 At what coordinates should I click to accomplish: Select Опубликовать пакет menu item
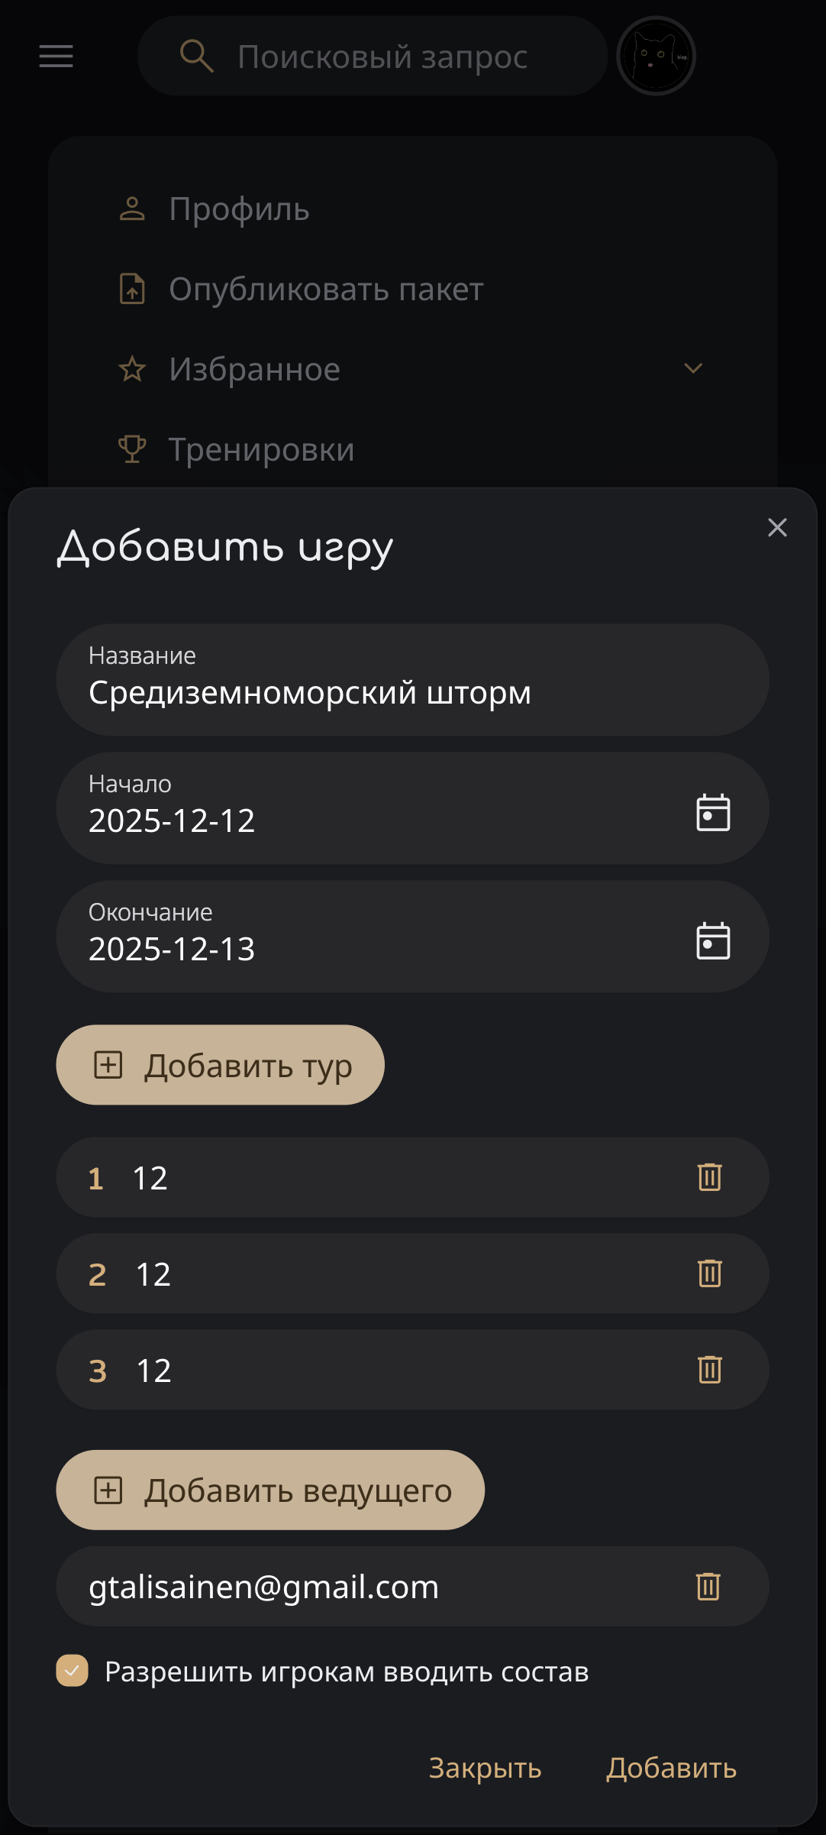[326, 290]
